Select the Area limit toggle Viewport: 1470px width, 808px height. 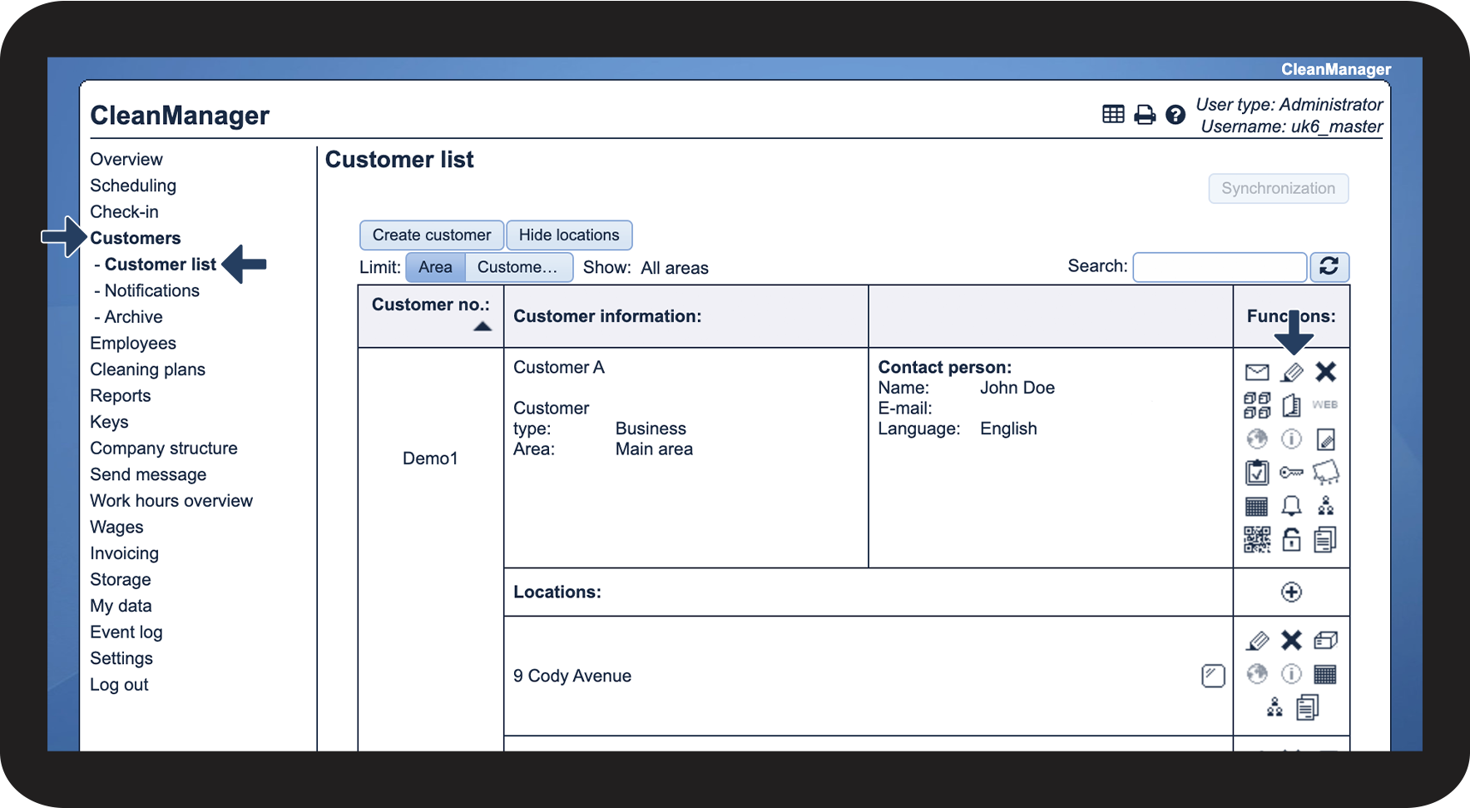435,267
